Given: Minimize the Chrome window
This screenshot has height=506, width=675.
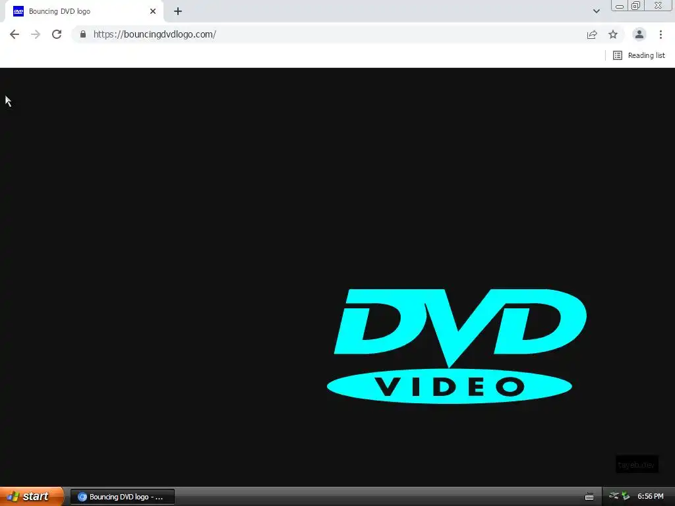Looking at the screenshot, I should pos(620,5).
